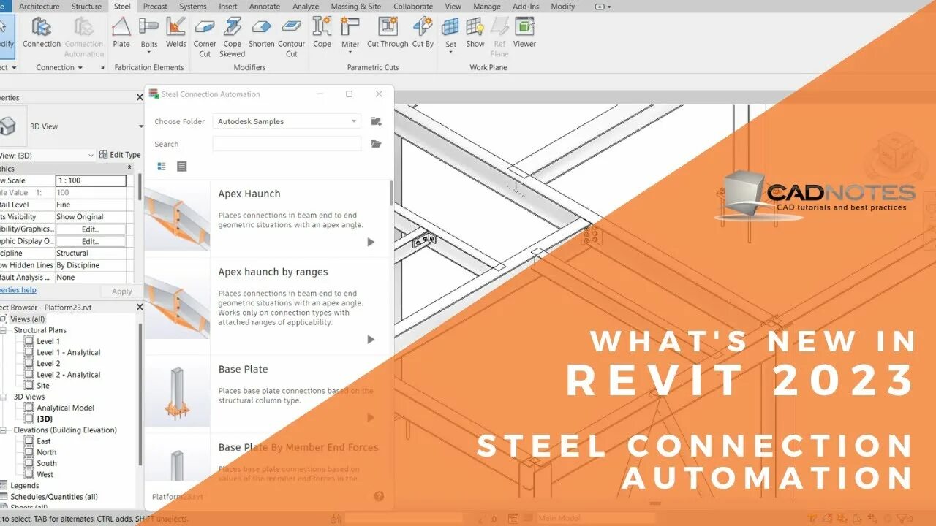Click the Detail Level value Fine
The image size is (936, 526).
pyautogui.click(x=91, y=205)
